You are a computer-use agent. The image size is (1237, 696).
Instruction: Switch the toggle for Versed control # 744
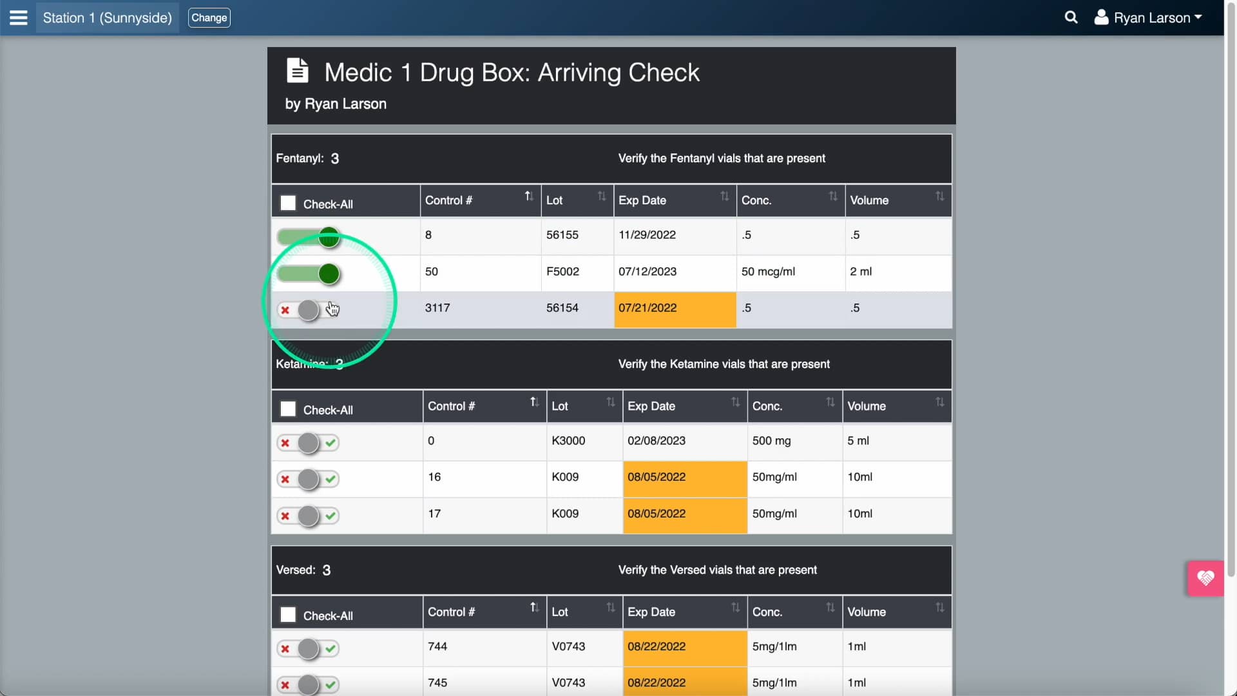pos(308,648)
